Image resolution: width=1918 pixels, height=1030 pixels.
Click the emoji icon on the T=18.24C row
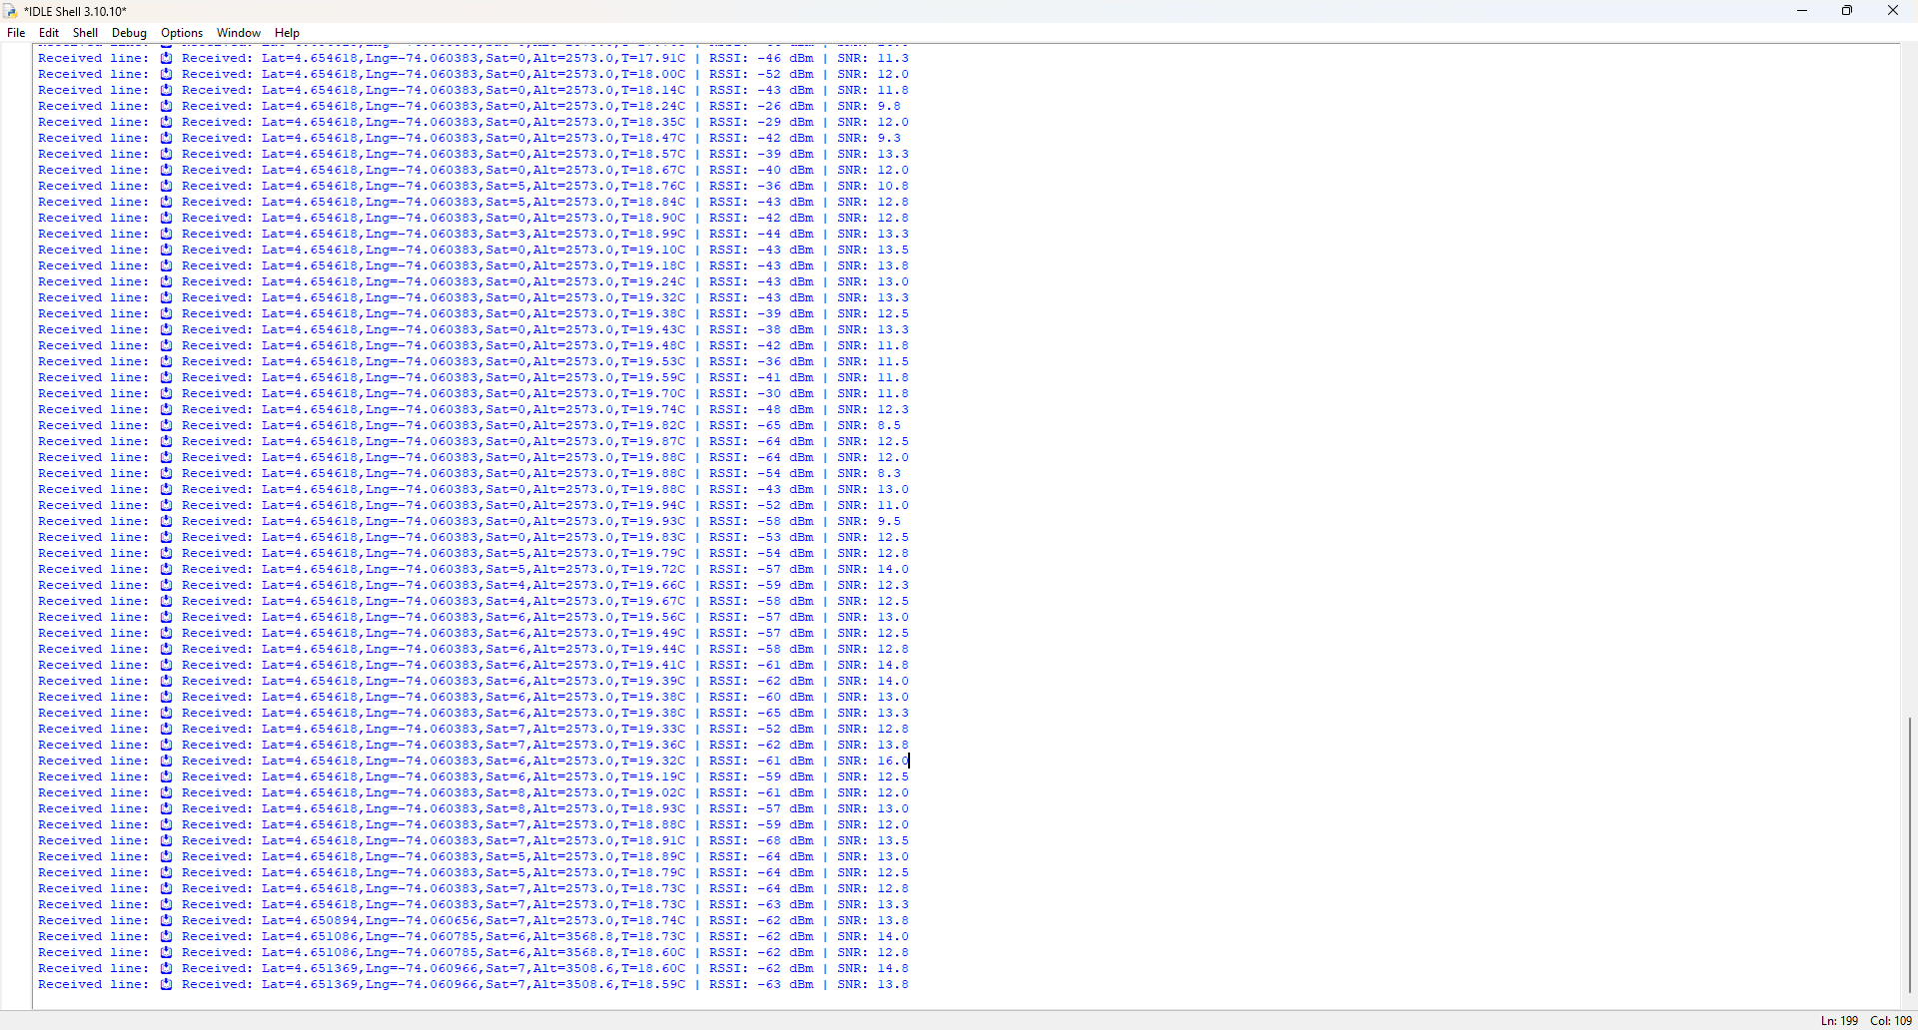[167, 106]
